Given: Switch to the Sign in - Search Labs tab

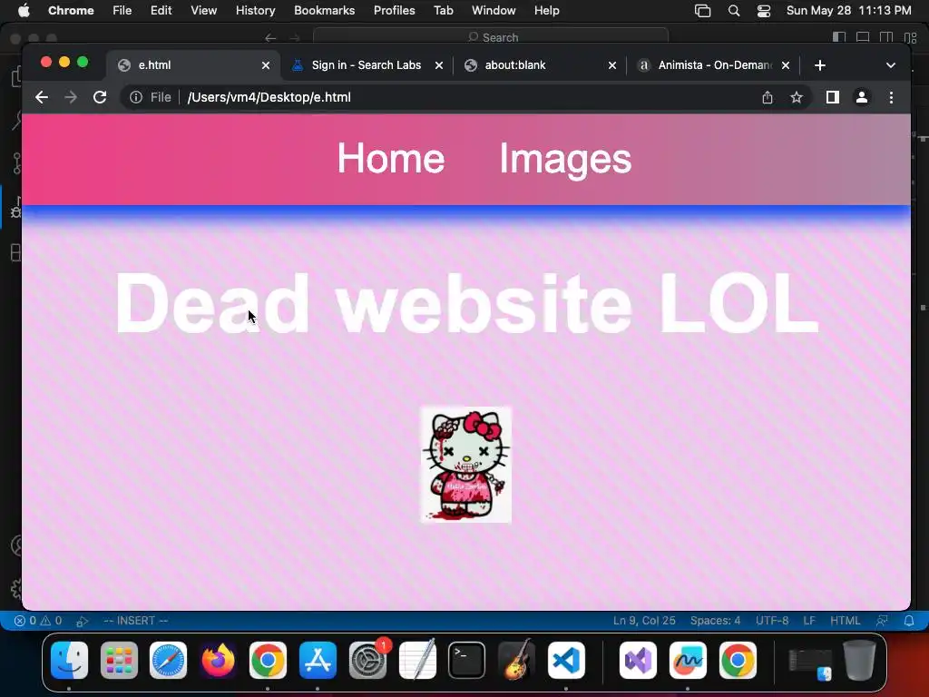Looking at the screenshot, I should pyautogui.click(x=367, y=65).
